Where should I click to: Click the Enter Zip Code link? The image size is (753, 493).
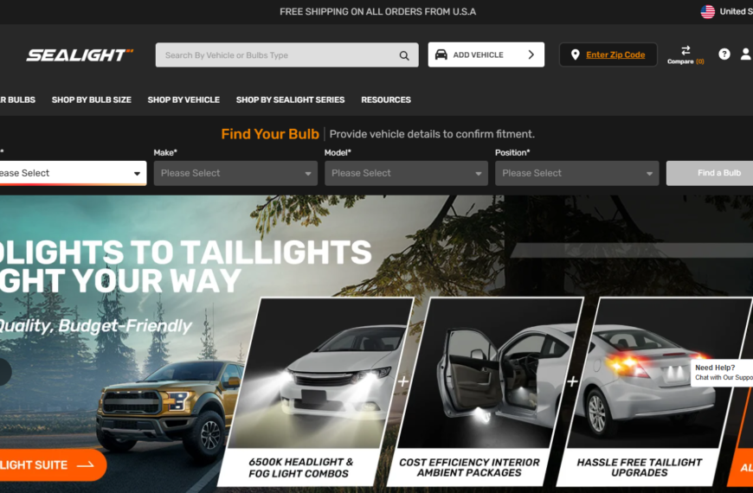tap(615, 54)
